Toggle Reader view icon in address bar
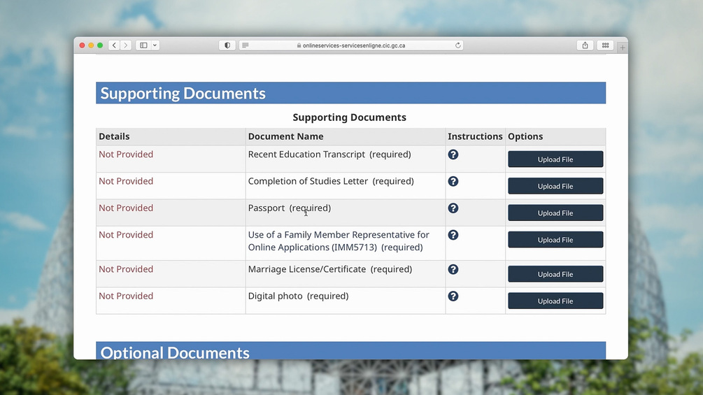703x395 pixels. coord(246,45)
